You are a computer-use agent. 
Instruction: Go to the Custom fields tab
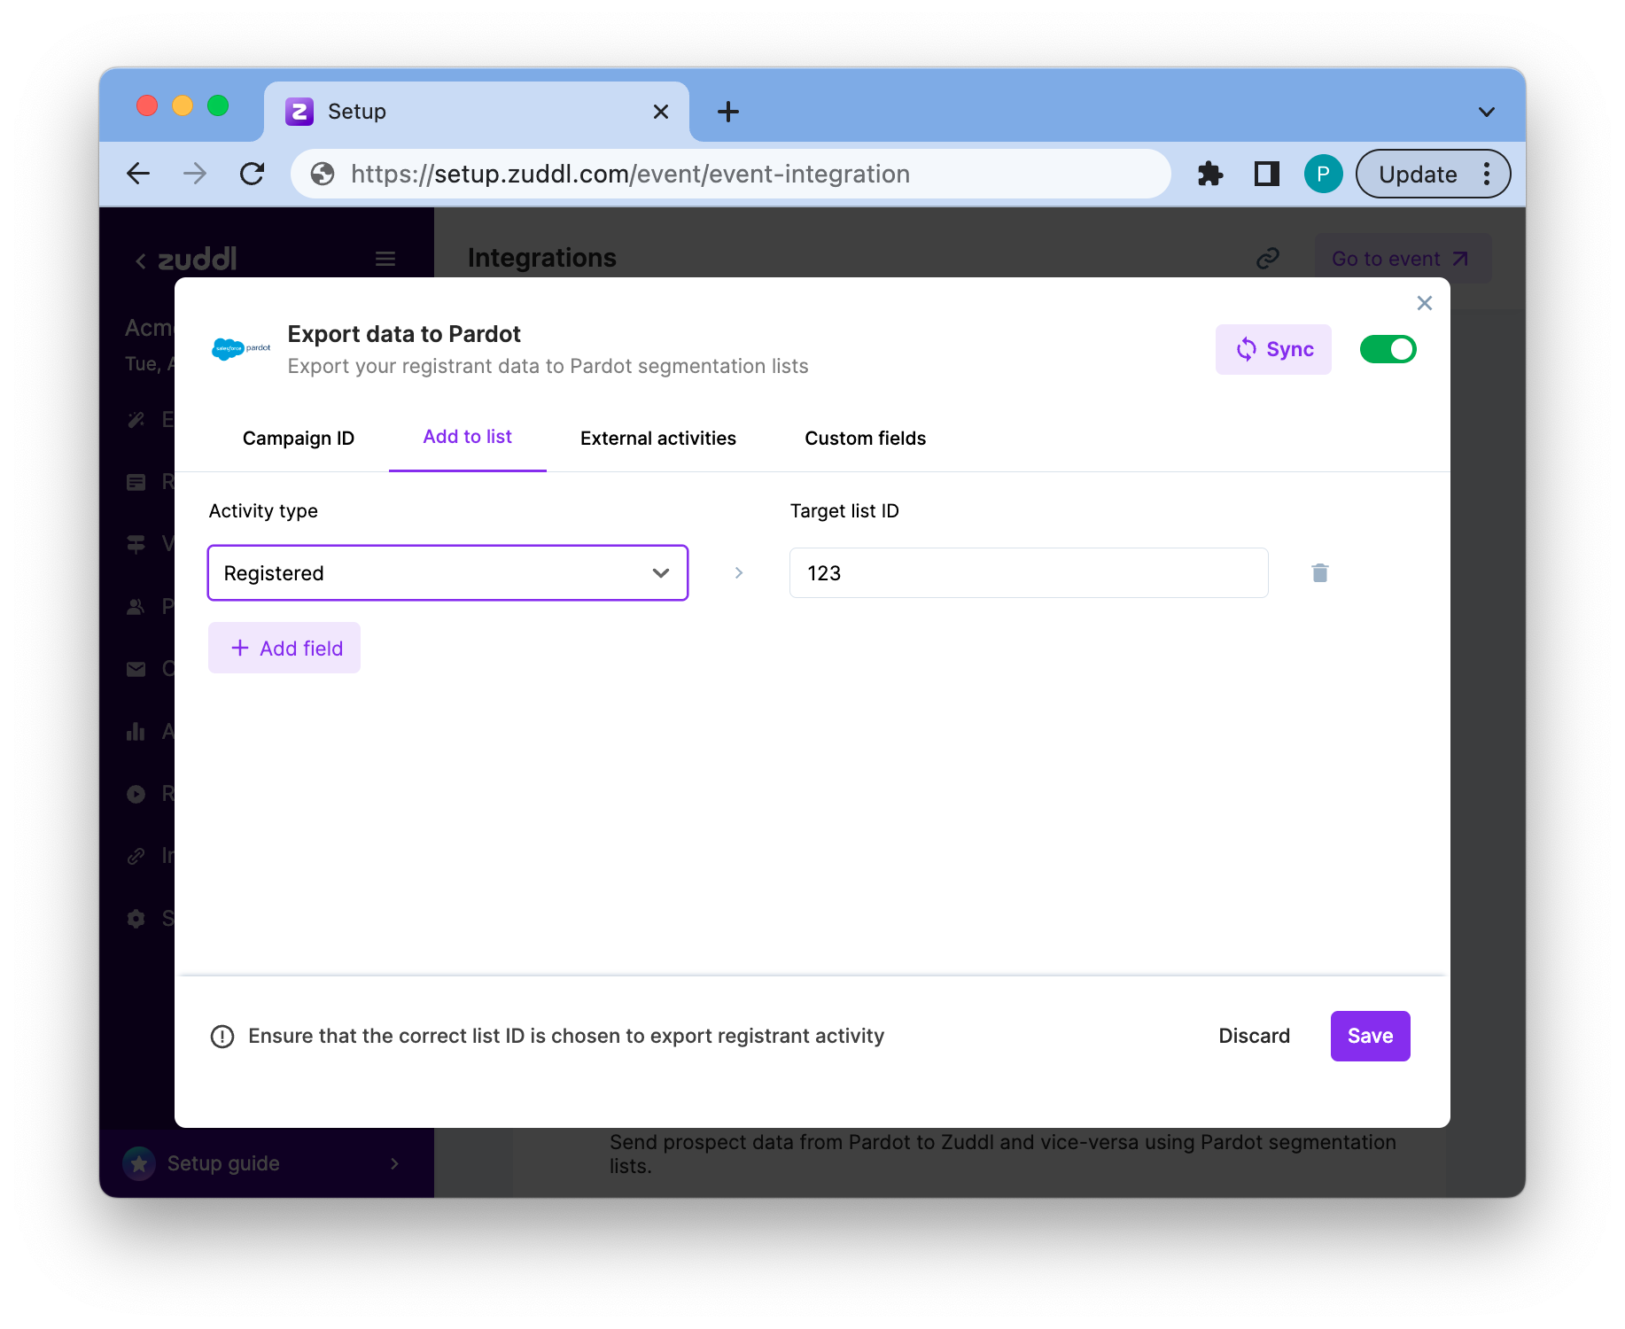click(x=866, y=439)
